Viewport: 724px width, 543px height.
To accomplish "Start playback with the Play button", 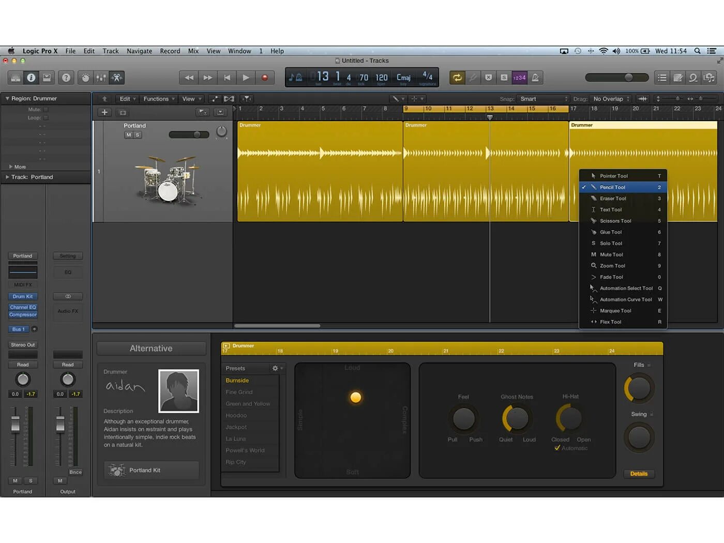I will pyautogui.click(x=246, y=78).
